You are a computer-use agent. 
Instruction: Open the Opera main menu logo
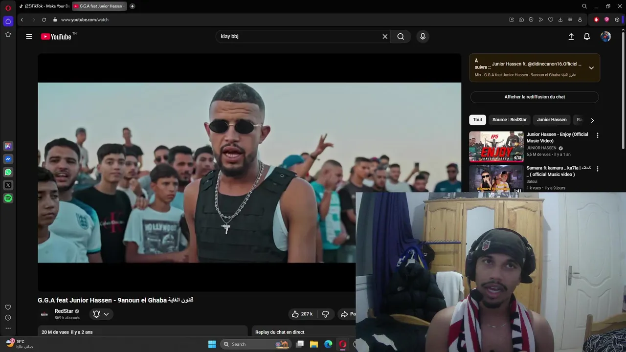pos(8,8)
